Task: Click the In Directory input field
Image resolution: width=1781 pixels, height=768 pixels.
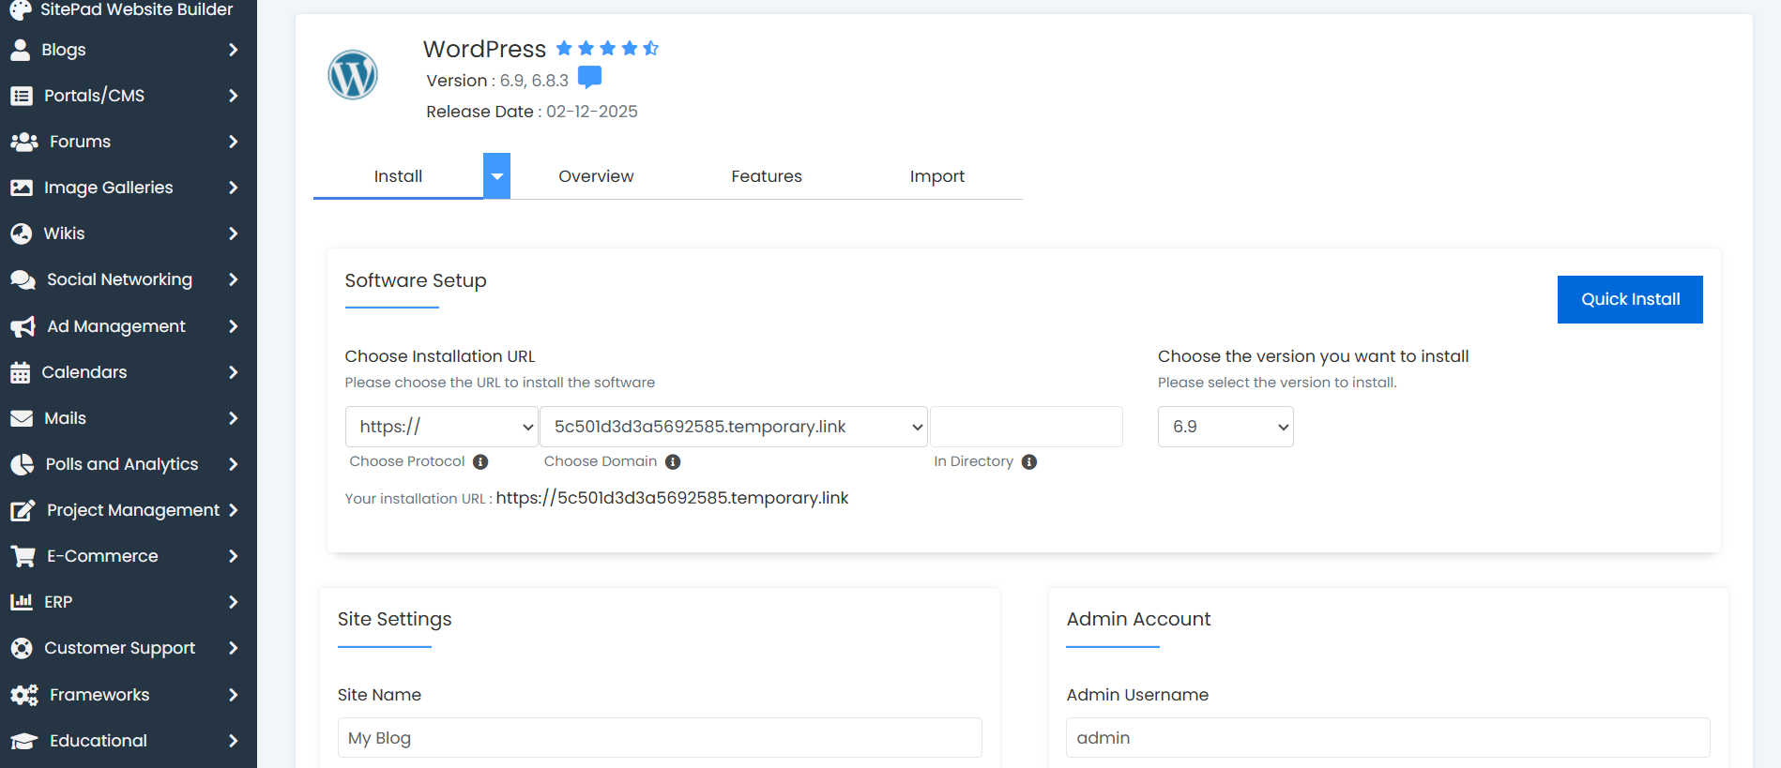Action: pyautogui.click(x=1027, y=427)
